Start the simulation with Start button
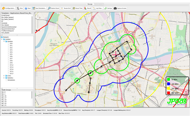This screenshot has width=190, height=116. click(28, 8)
